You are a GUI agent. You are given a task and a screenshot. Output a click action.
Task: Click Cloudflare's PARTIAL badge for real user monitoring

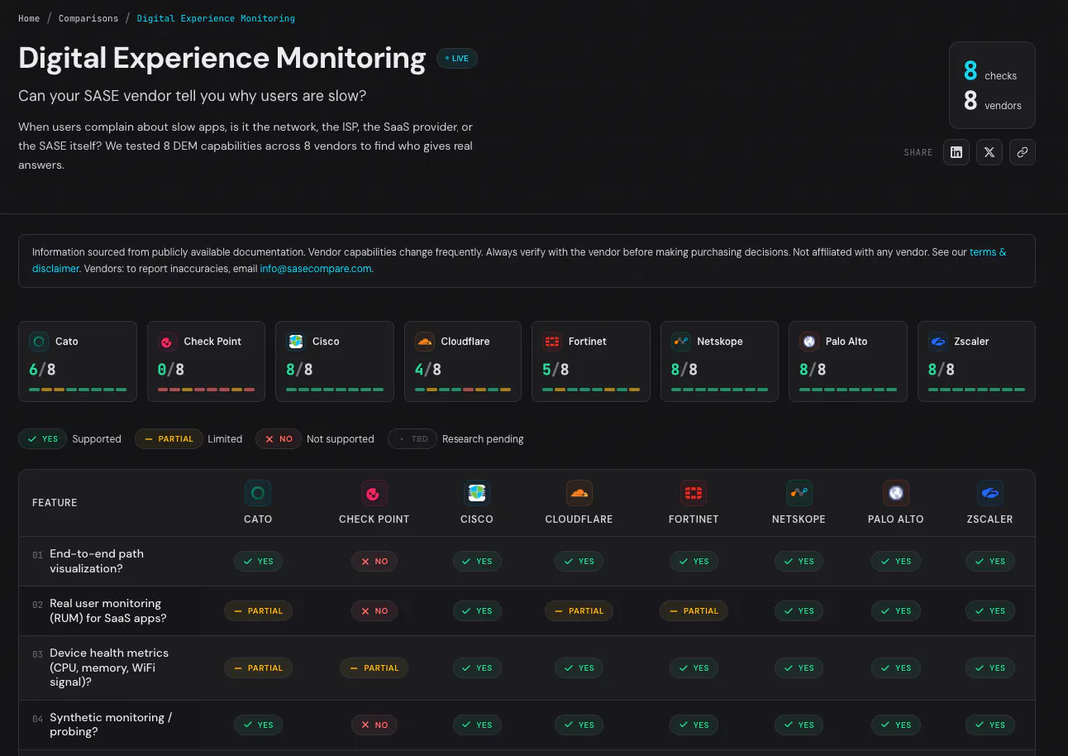tap(579, 610)
